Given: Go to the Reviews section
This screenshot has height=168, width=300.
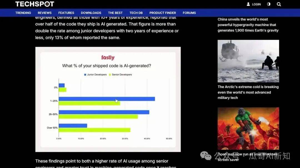Looking at the screenshot, I should tap(44, 13).
